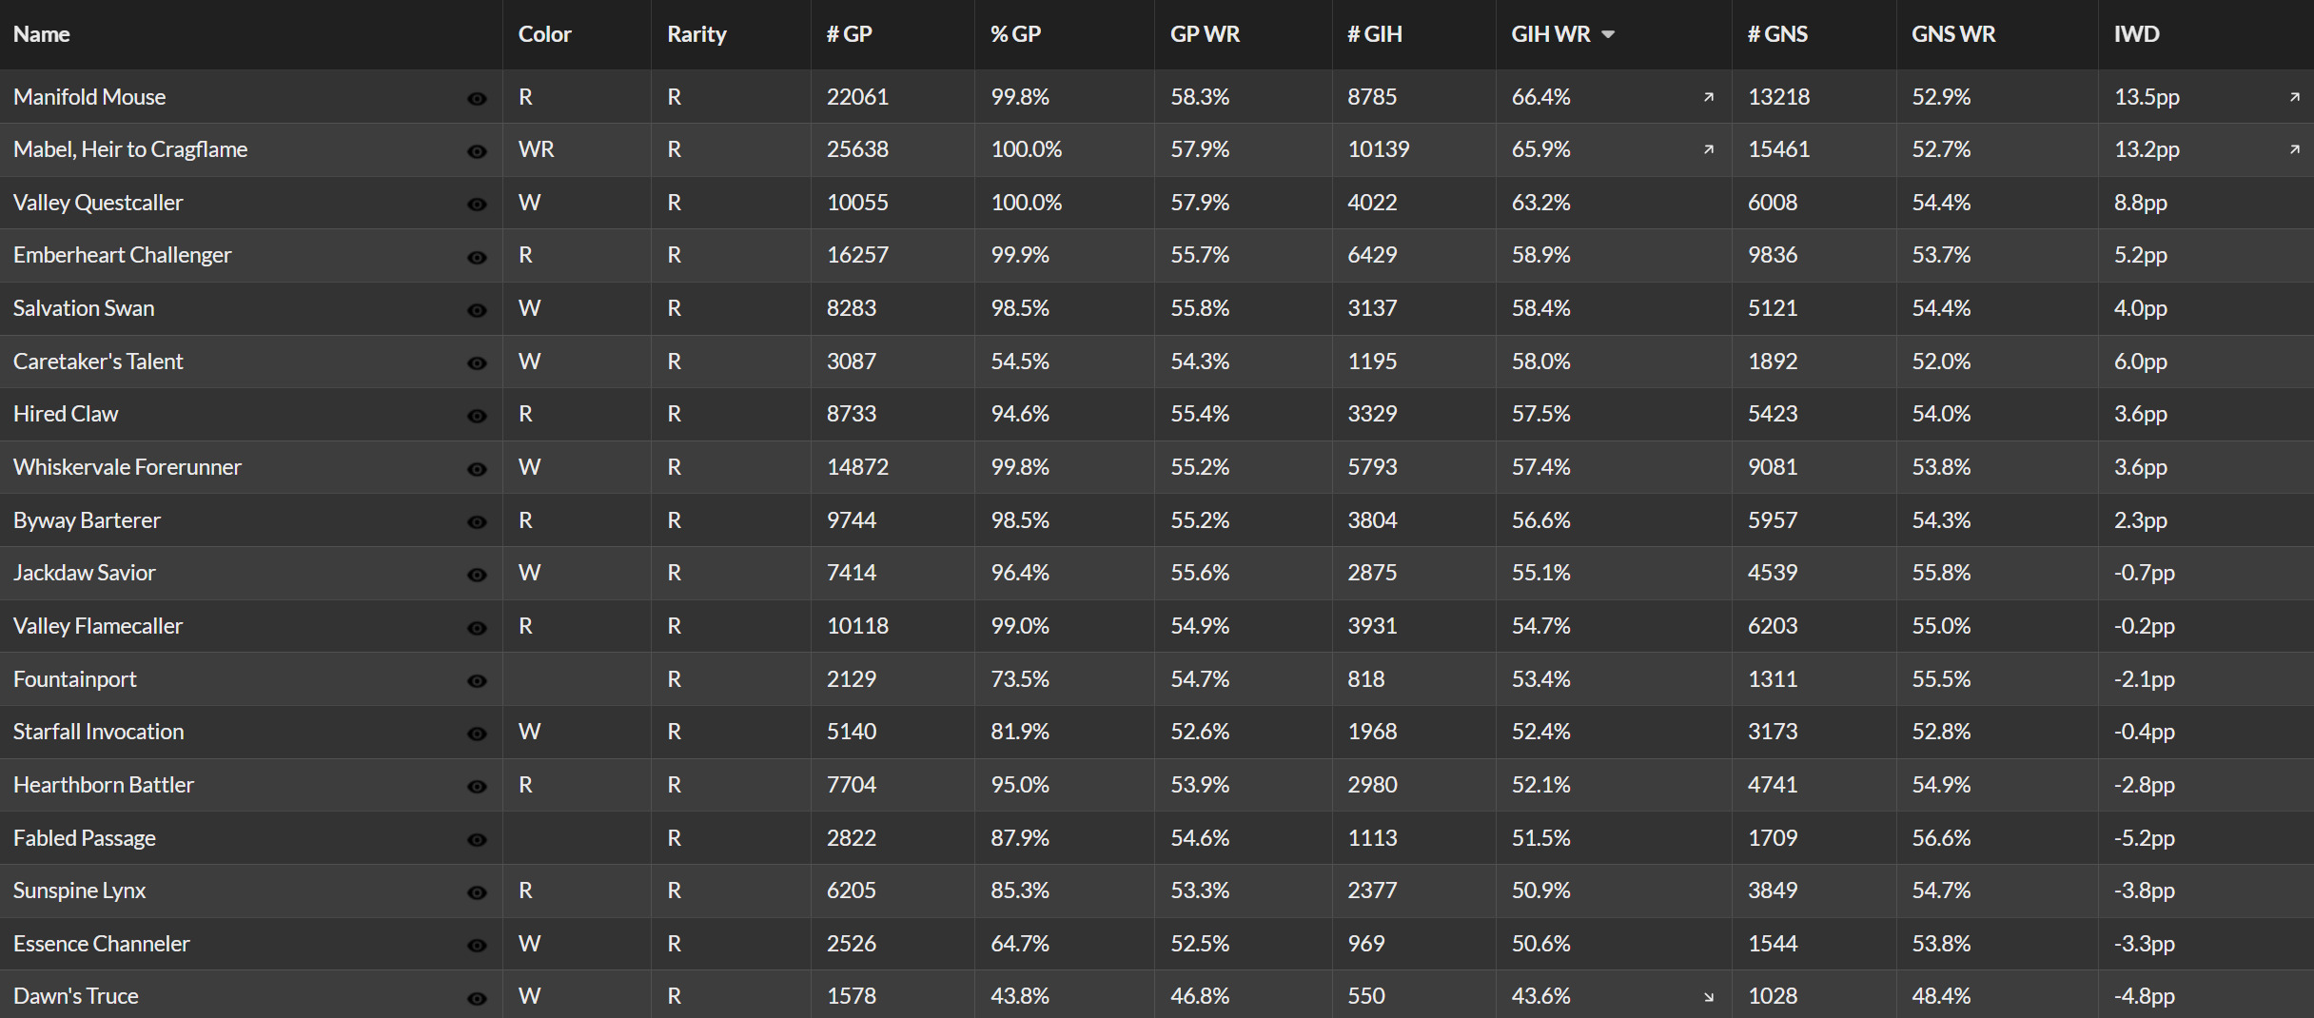Click the Rarity column header
2314x1018 pixels.
696,34
